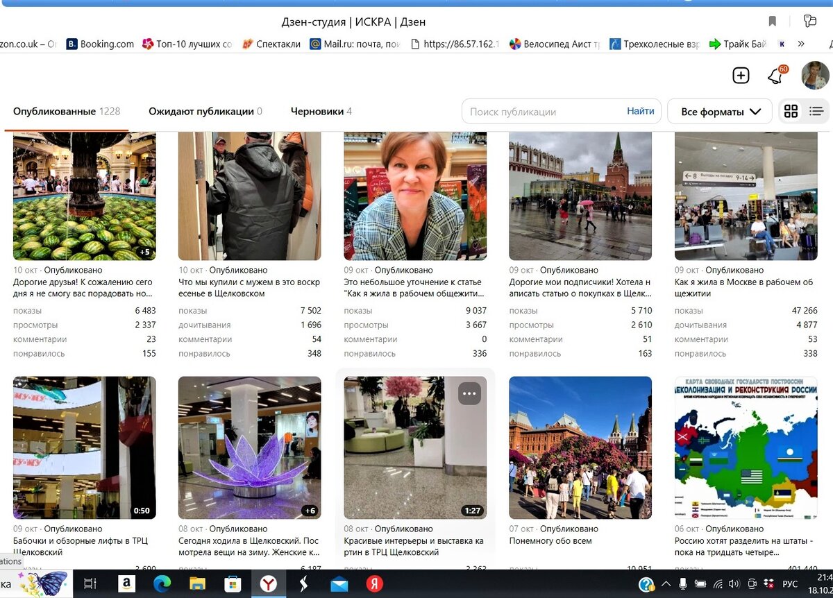Open the Booking.com bookmark

(x=101, y=44)
